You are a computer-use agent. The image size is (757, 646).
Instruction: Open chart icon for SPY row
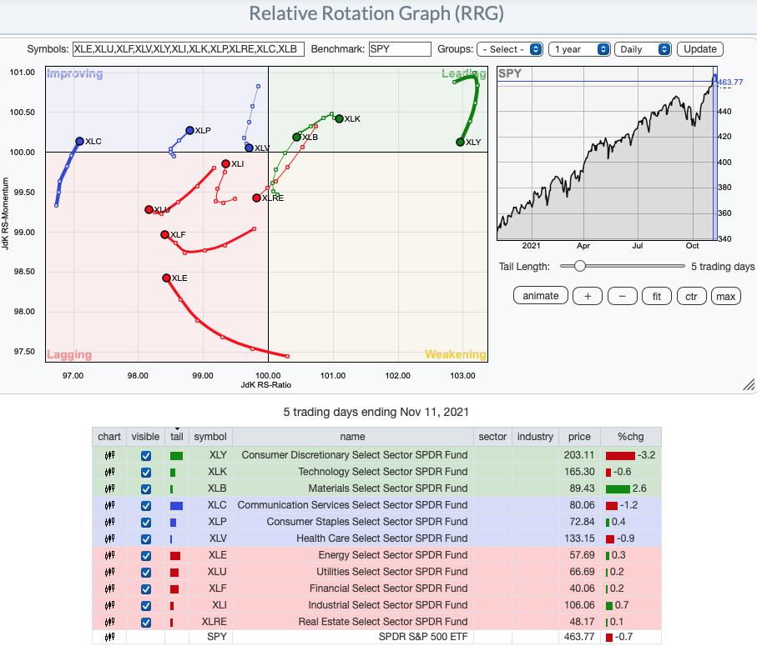(x=109, y=638)
